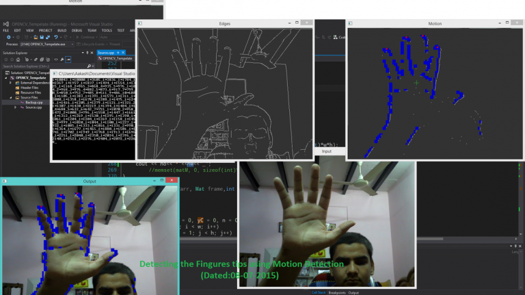The image size is (525, 295).
Task: Open the FILE menu in Visual Studio
Action: coord(6,31)
